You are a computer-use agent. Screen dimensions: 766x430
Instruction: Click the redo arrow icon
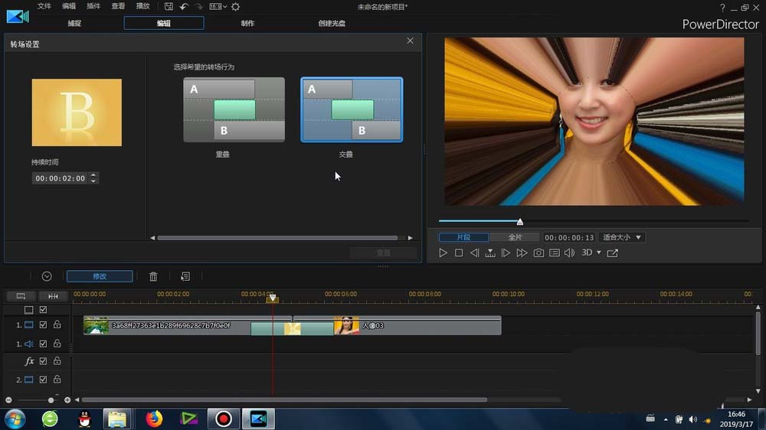coord(198,6)
